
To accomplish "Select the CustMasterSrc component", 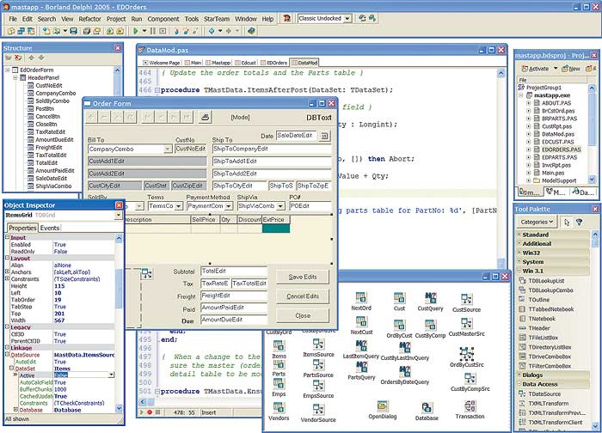I will click(x=466, y=324).
